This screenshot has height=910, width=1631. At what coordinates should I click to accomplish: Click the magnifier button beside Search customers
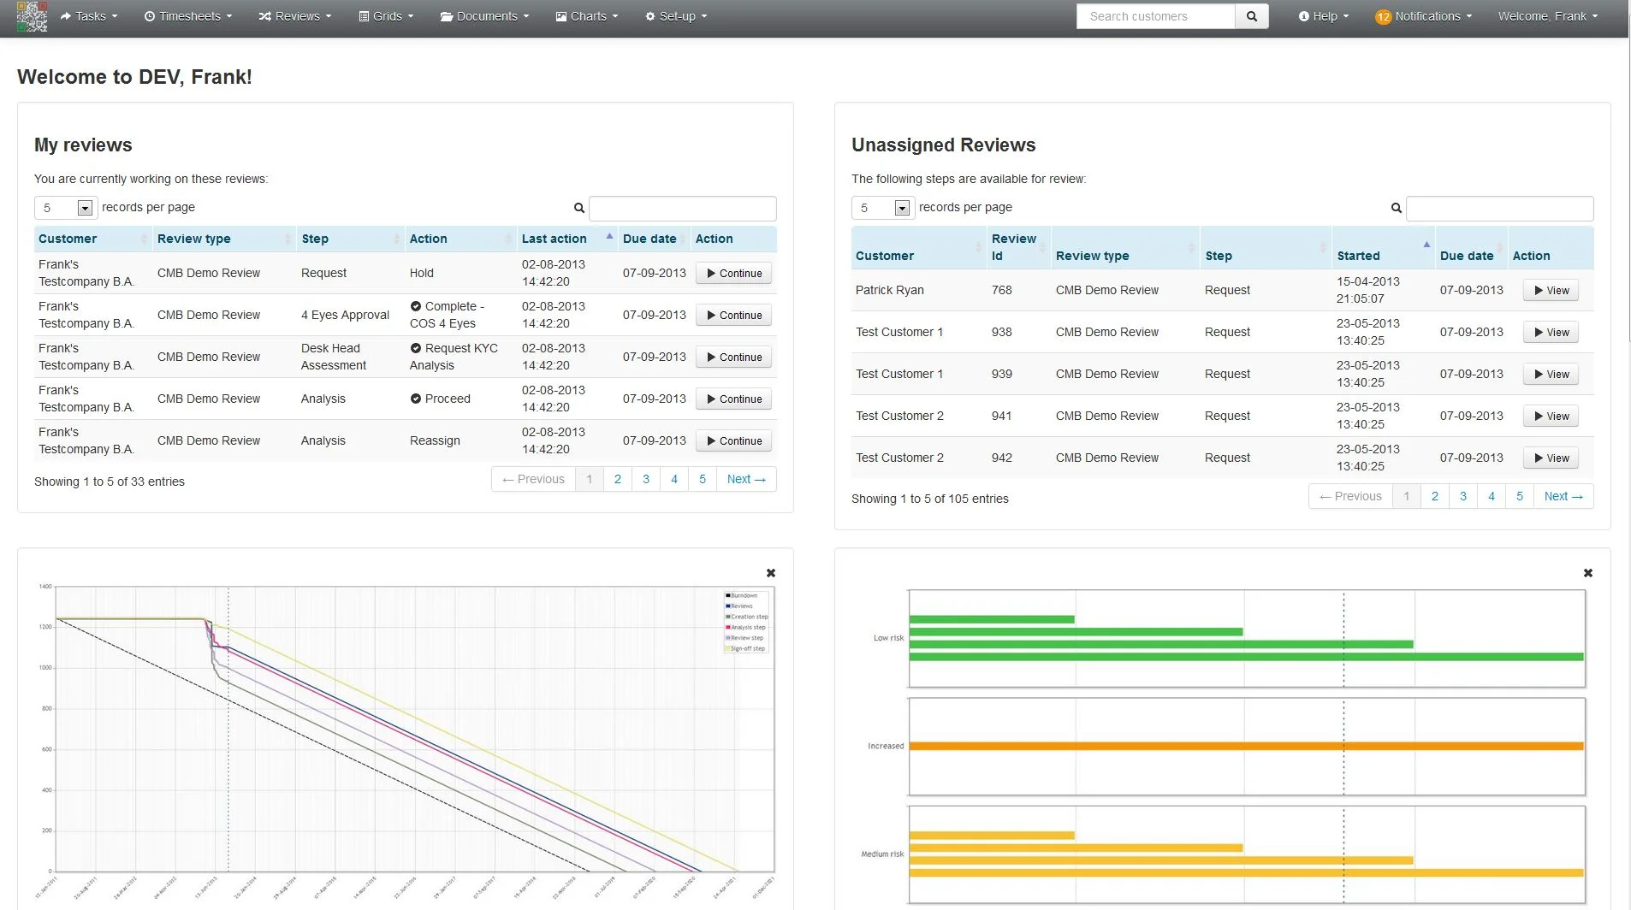pyautogui.click(x=1251, y=16)
